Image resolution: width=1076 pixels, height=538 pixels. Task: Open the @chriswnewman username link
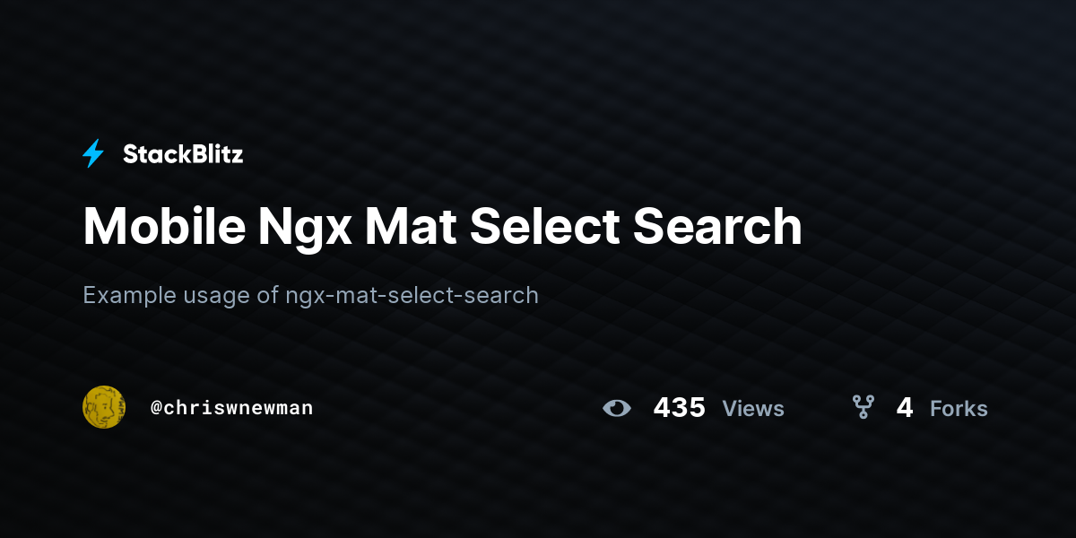[231, 408]
